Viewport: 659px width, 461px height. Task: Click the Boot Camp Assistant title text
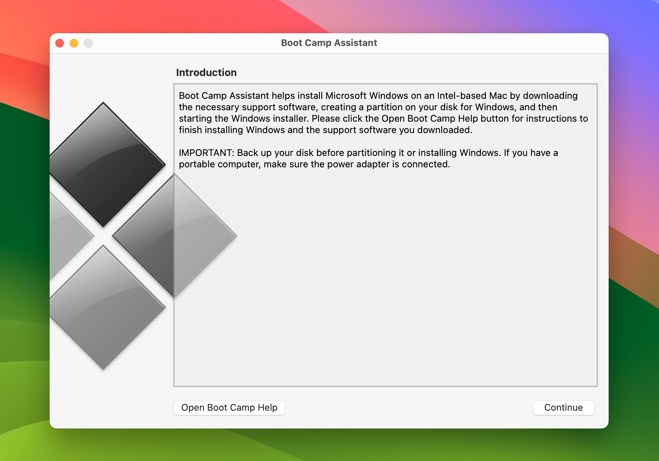(329, 43)
